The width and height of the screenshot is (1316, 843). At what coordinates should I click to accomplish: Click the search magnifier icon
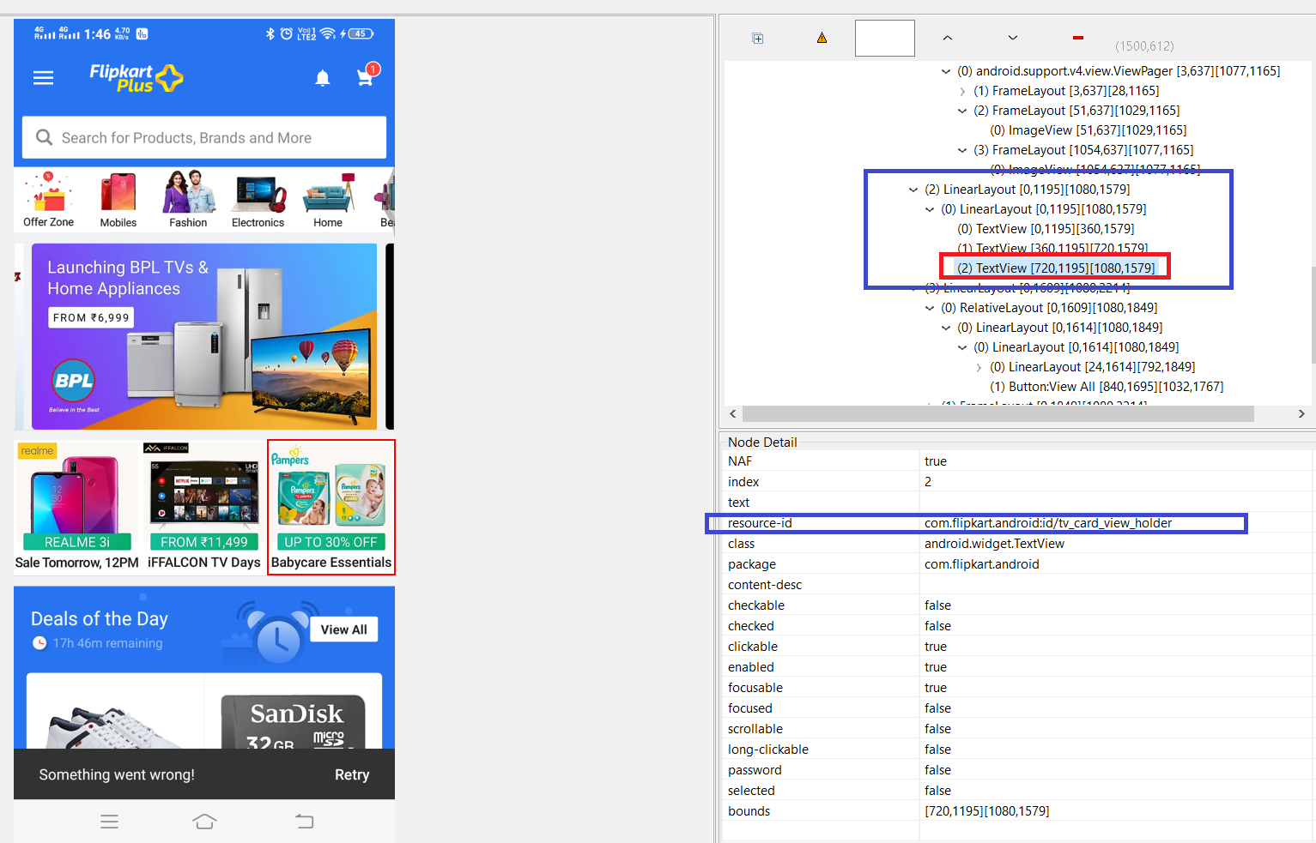click(x=44, y=137)
